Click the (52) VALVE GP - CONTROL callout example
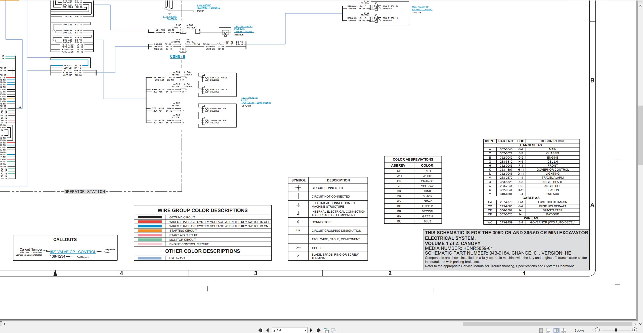Viewport: 643px width, 333px height. 73,252
